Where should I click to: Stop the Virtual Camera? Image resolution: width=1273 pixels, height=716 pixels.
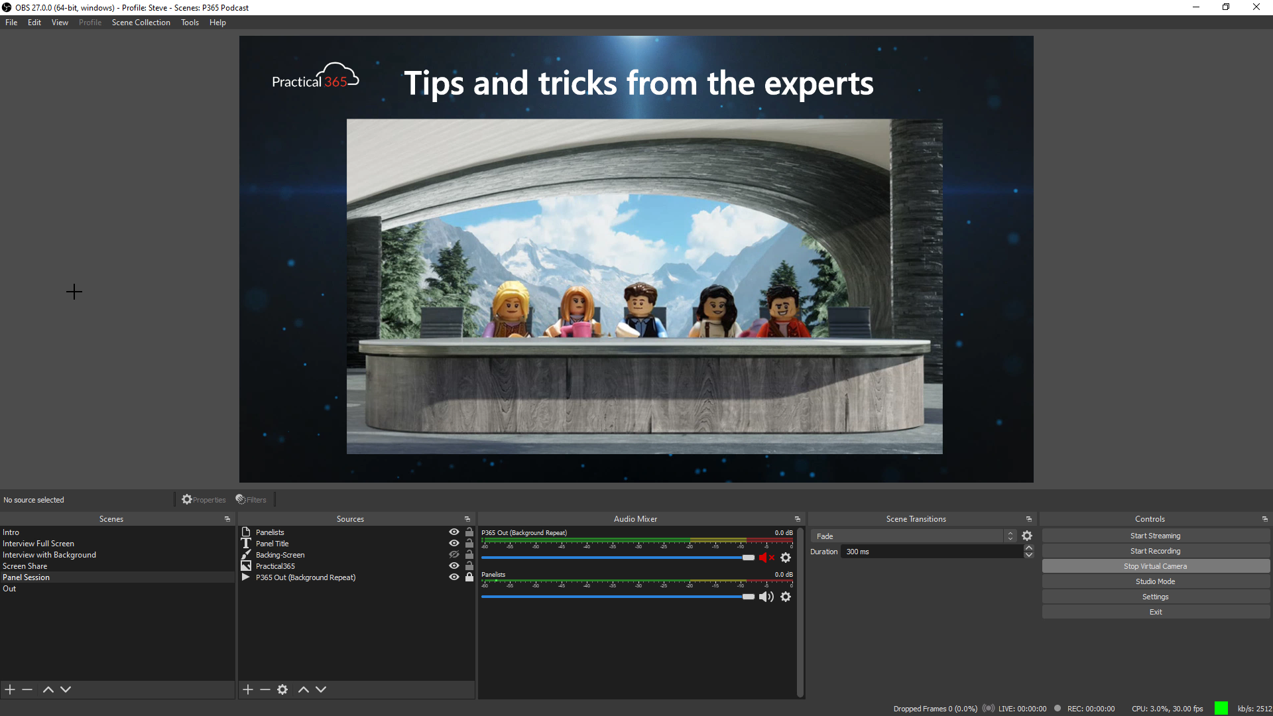(1155, 566)
